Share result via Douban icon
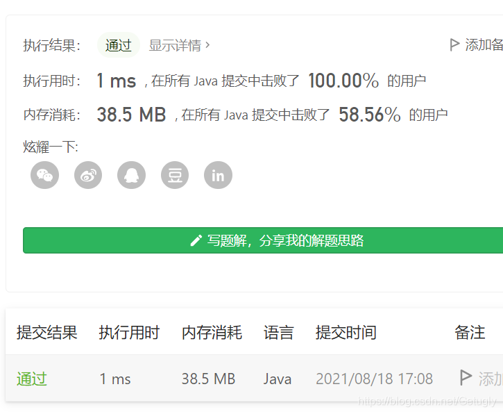This screenshot has width=503, height=414. (175, 175)
